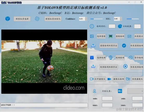
Task: Click the B站：Bestsongc text
Action: click(74, 13)
